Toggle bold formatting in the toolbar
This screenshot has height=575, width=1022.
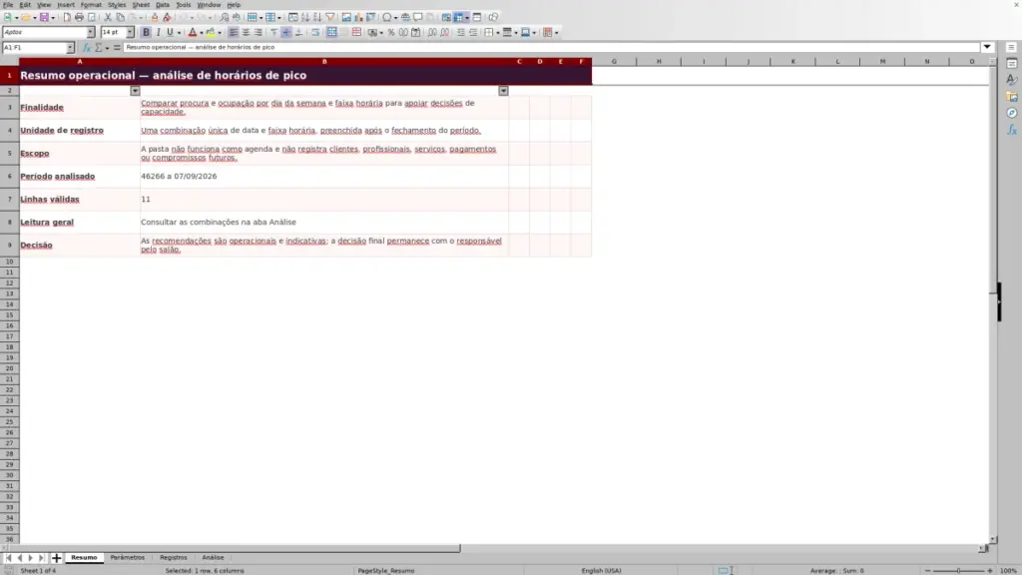[x=146, y=32]
